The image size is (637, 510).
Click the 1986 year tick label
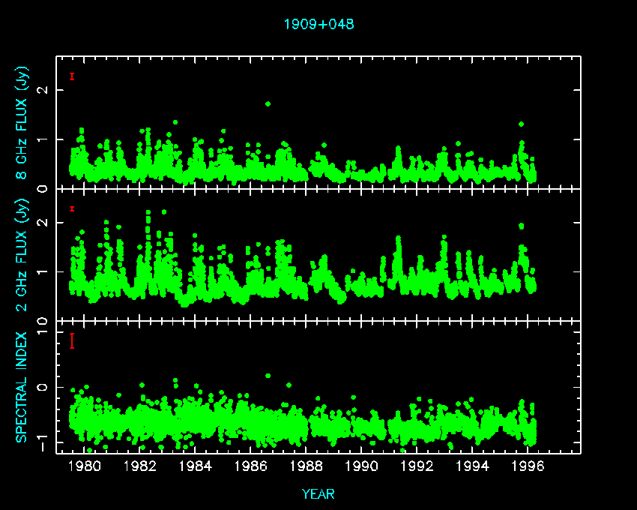point(250,466)
